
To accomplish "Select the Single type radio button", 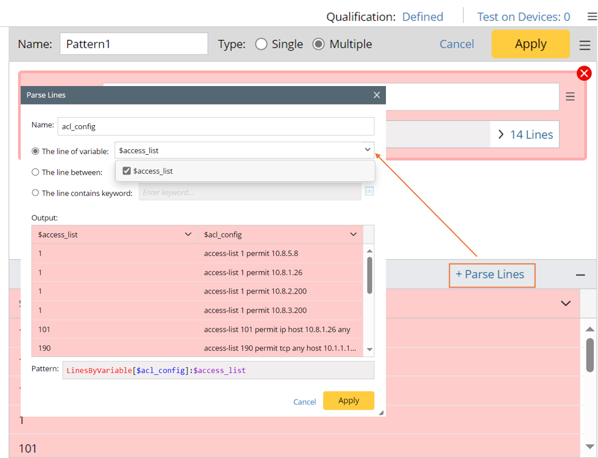I will click(x=262, y=44).
